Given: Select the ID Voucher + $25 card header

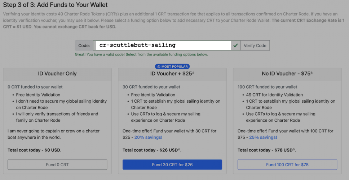Looking at the screenshot, I should pyautogui.click(x=172, y=74).
